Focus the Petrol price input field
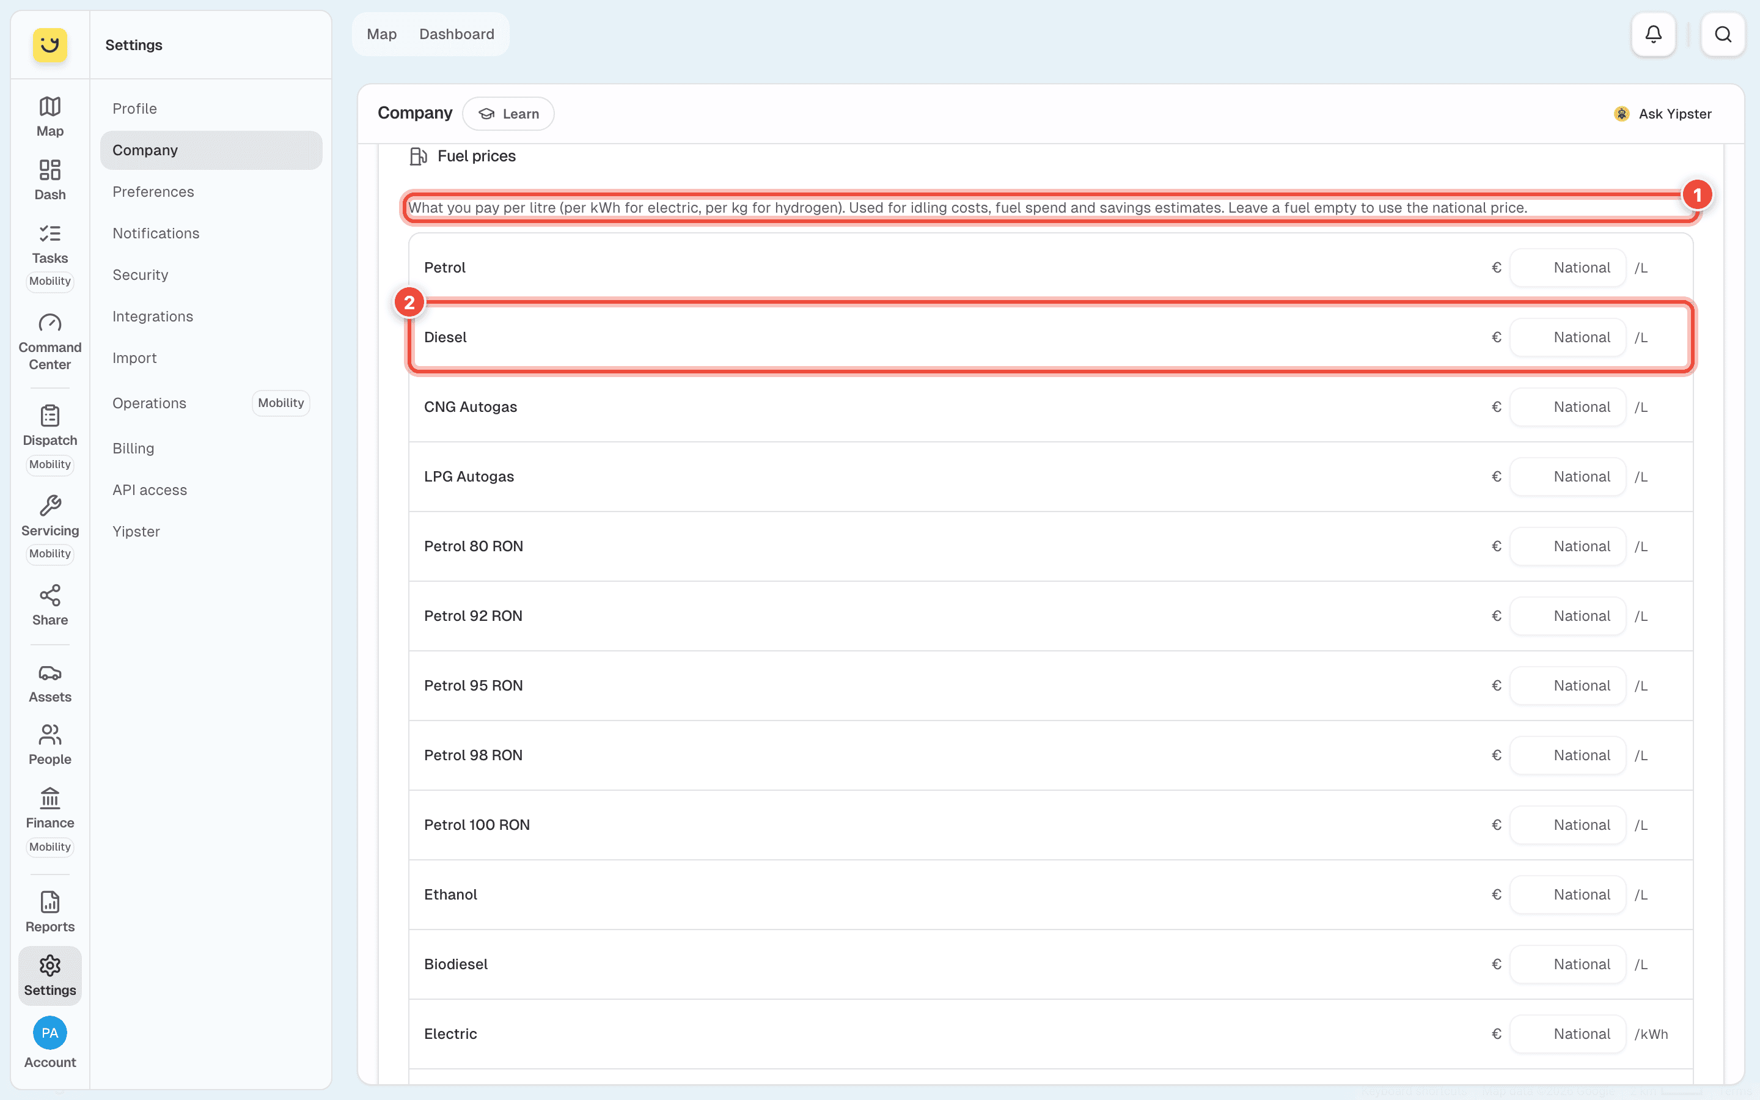 [x=1568, y=268]
